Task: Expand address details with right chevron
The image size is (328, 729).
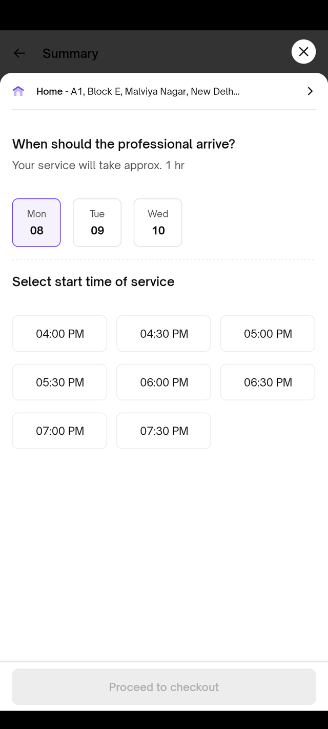Action: tap(310, 91)
